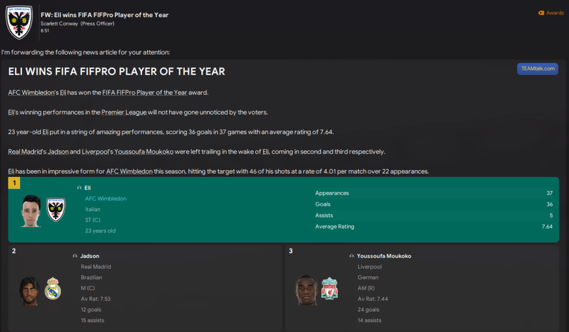Click the number 1 rank badge
569x332 pixels.
click(x=14, y=183)
